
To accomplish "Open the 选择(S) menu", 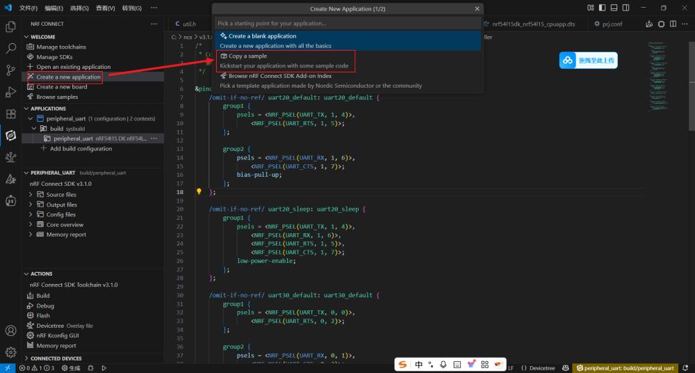I will (x=79, y=8).
